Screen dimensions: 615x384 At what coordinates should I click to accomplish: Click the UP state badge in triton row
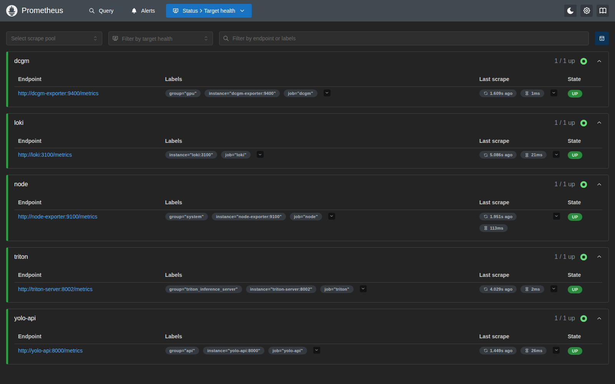coord(575,290)
